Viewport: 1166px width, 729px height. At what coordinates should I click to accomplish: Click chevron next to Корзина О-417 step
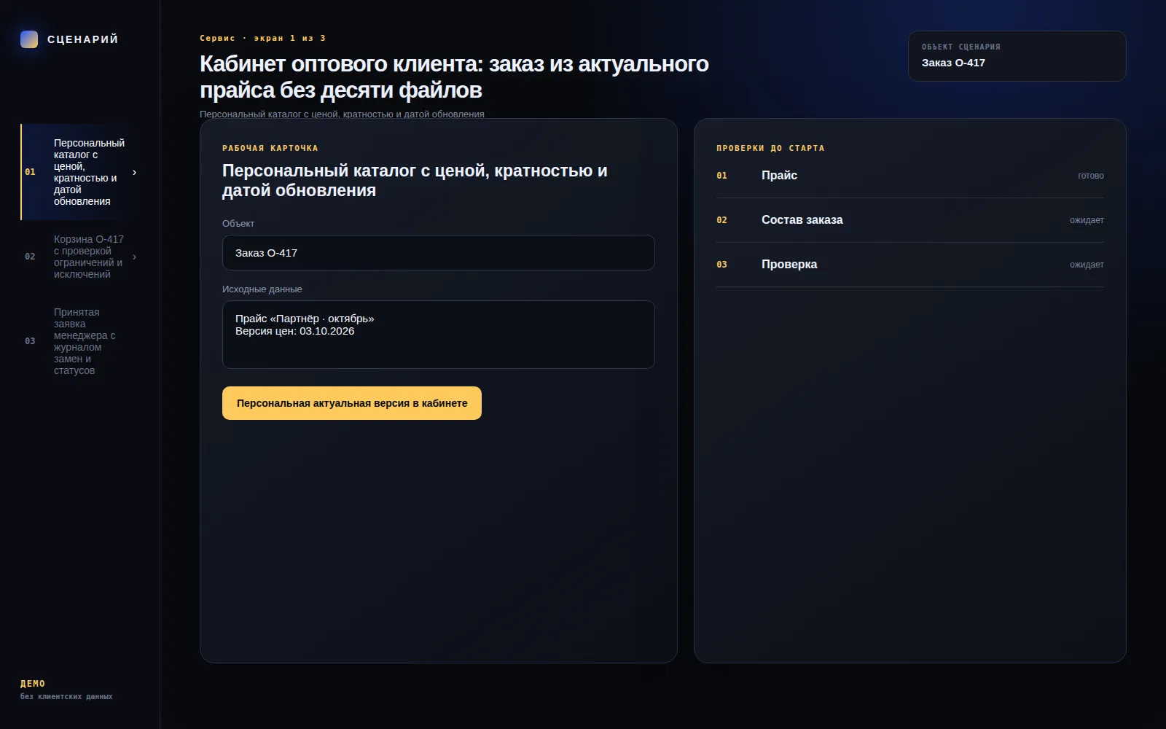click(x=134, y=257)
